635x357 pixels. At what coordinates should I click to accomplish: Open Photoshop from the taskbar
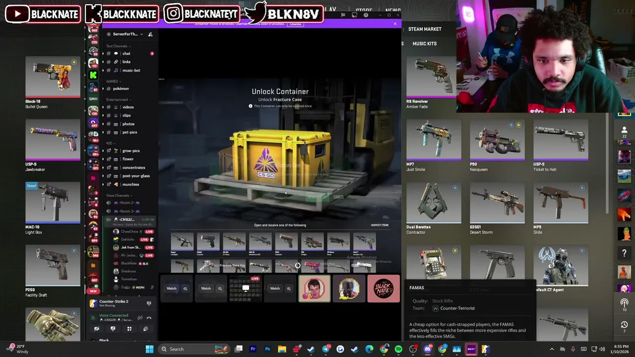pos(267,349)
